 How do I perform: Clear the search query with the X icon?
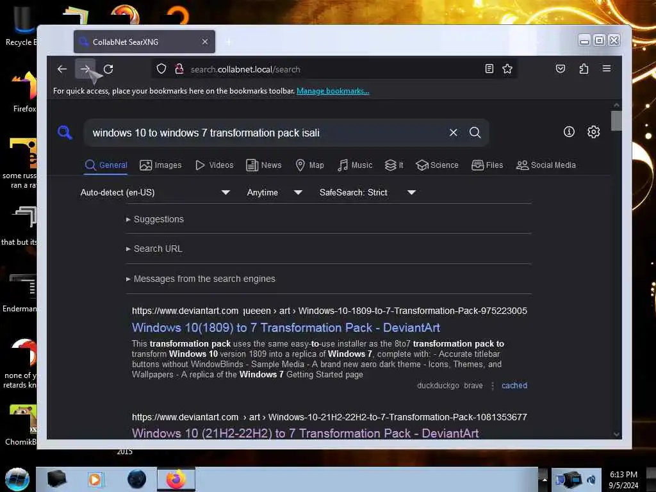453,133
